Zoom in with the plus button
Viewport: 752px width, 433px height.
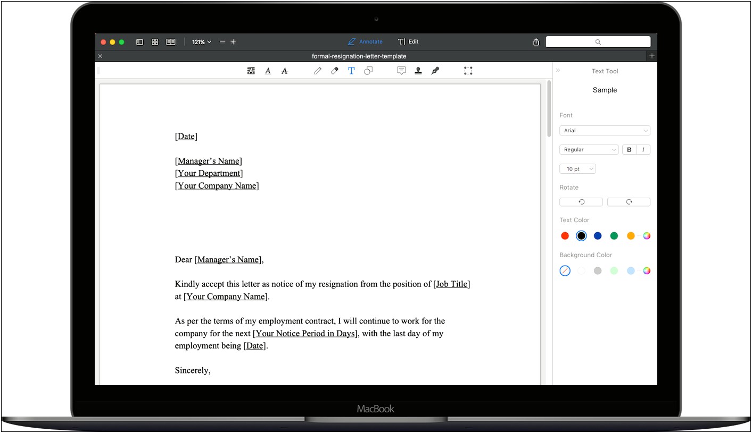coord(233,42)
